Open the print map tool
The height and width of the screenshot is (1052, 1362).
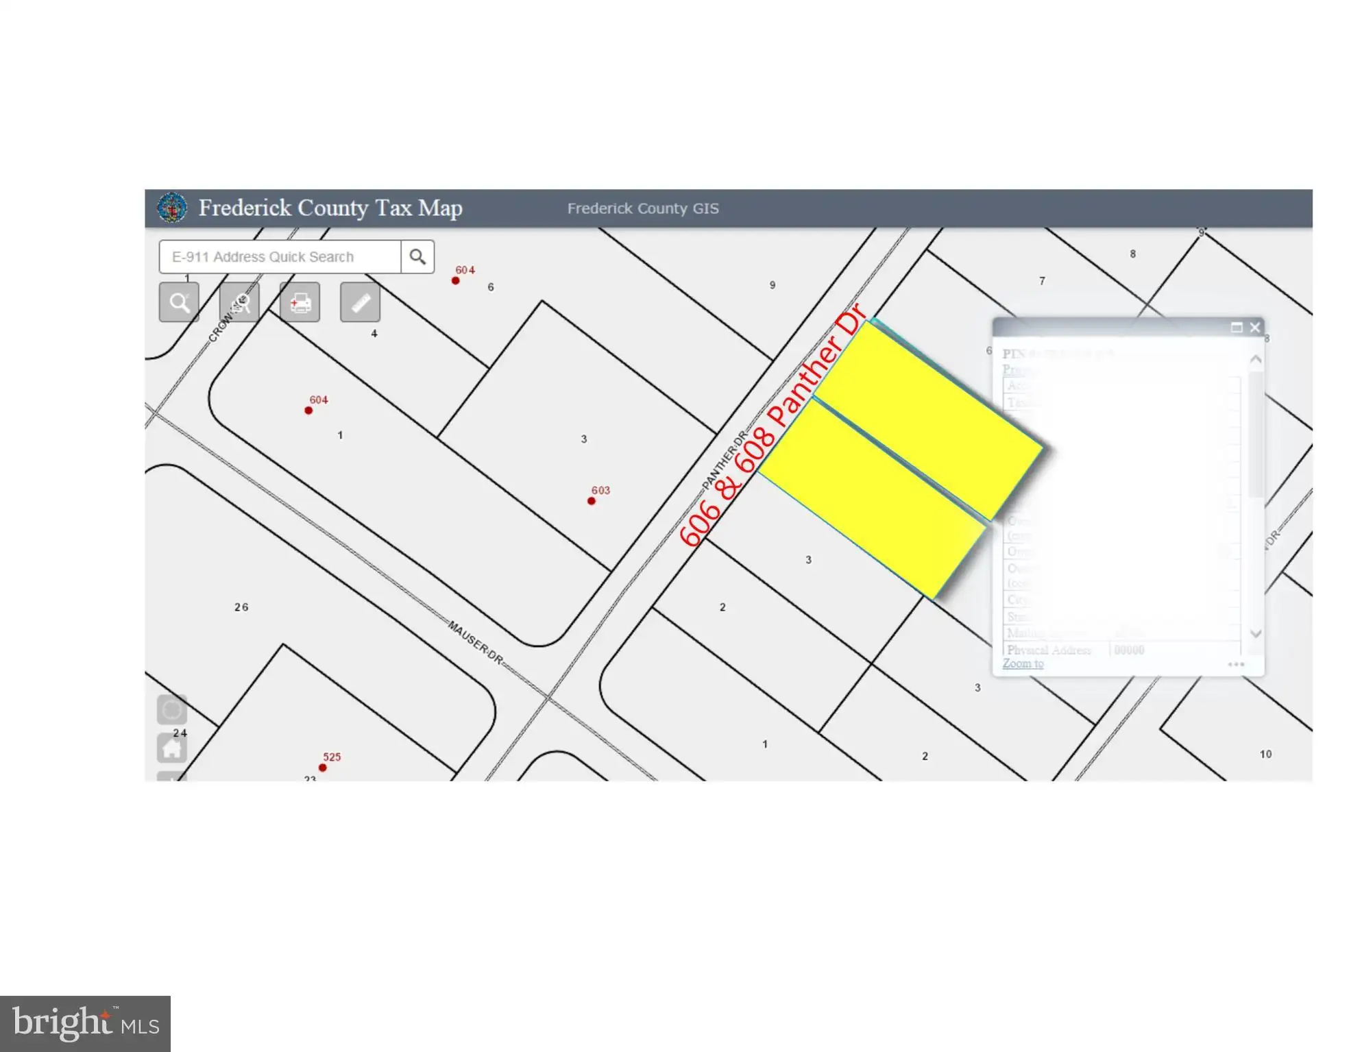300,302
